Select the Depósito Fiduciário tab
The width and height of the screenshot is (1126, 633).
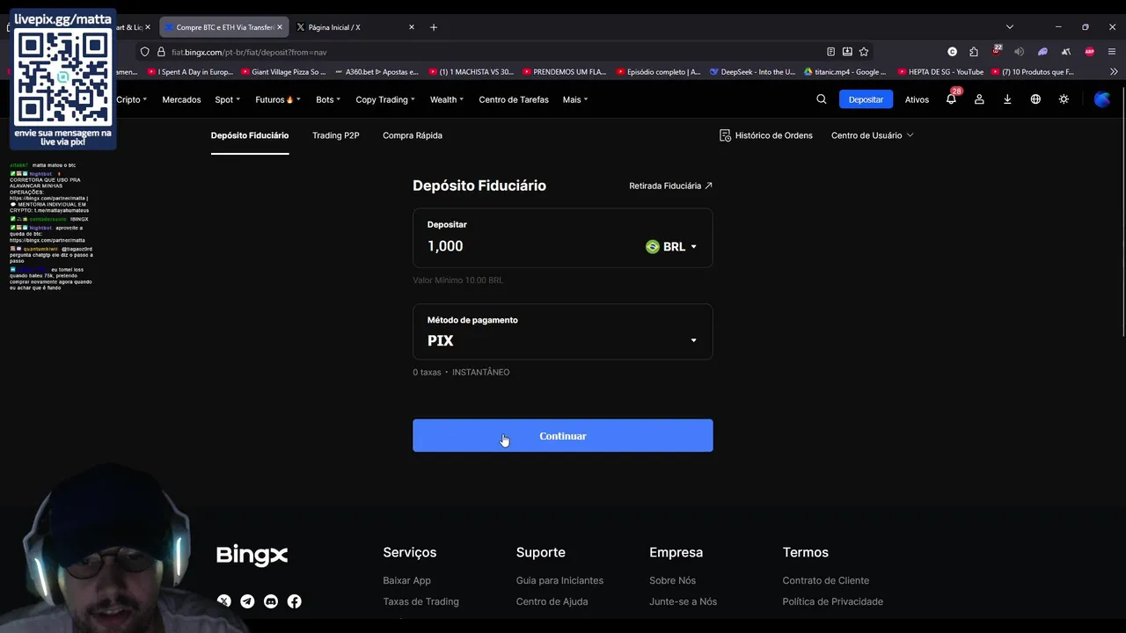(x=250, y=135)
